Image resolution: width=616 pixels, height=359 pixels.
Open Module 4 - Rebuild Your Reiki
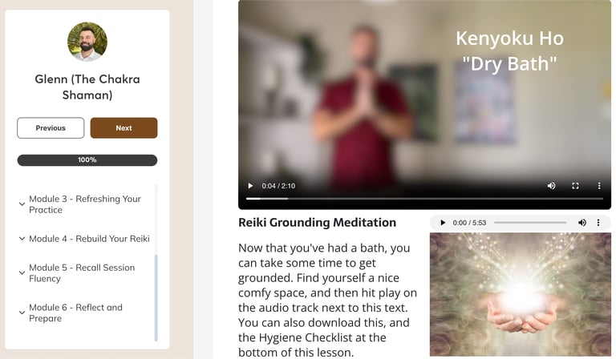coord(89,239)
